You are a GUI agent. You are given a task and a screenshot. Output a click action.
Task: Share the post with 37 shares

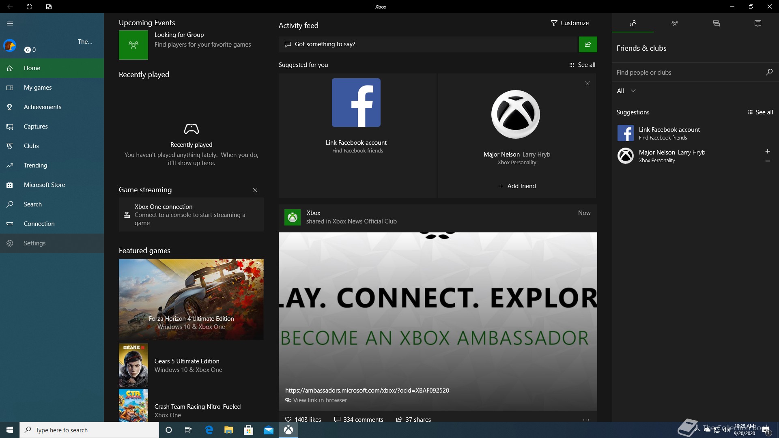[x=414, y=419]
